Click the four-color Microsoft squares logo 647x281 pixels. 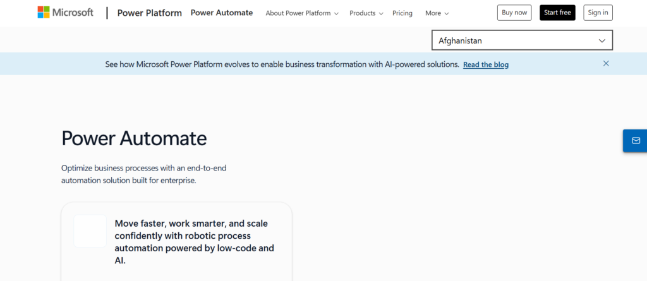point(44,13)
